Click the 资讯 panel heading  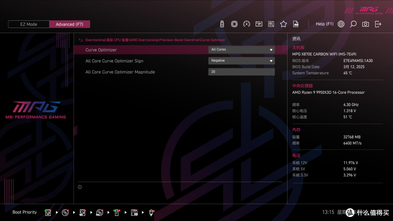point(296,39)
